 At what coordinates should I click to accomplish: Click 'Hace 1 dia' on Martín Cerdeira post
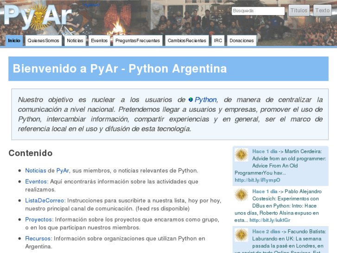click(x=265, y=151)
